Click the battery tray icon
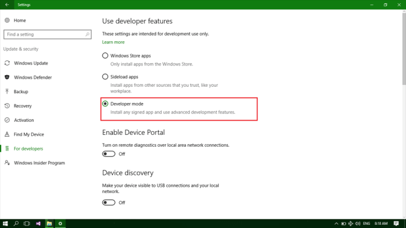406x228 pixels. pyautogui.click(x=344, y=224)
